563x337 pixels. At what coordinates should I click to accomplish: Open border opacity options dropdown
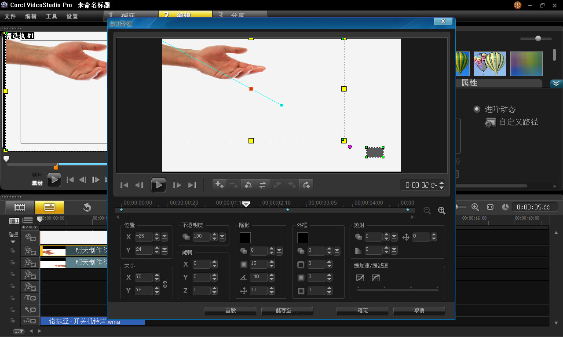(x=337, y=251)
